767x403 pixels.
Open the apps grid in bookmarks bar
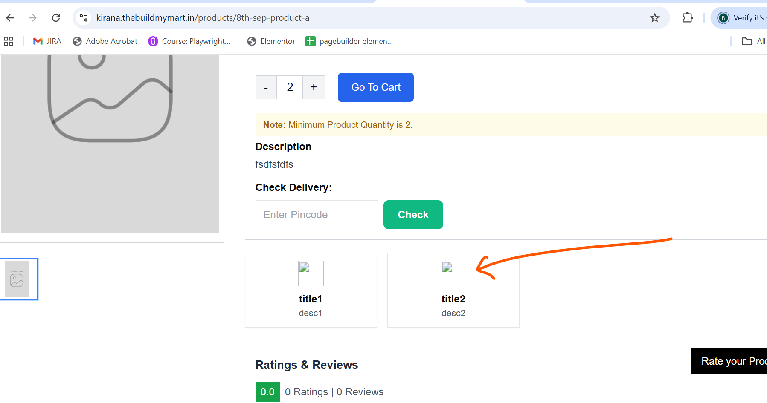[9, 41]
